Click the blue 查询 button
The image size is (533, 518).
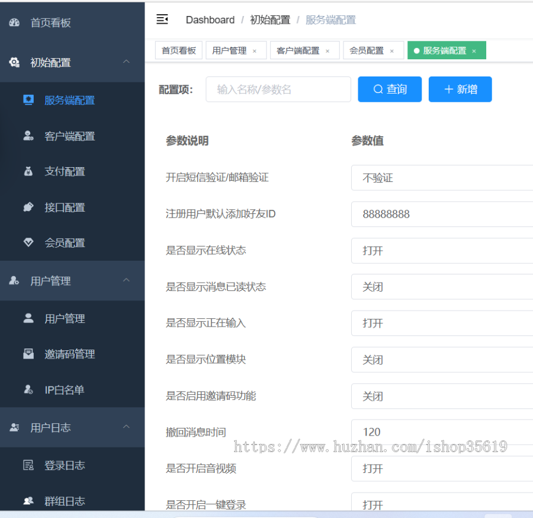click(x=390, y=89)
